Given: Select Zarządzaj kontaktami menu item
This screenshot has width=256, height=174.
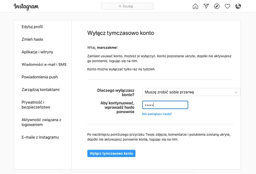Looking at the screenshot, I should 40,90.
